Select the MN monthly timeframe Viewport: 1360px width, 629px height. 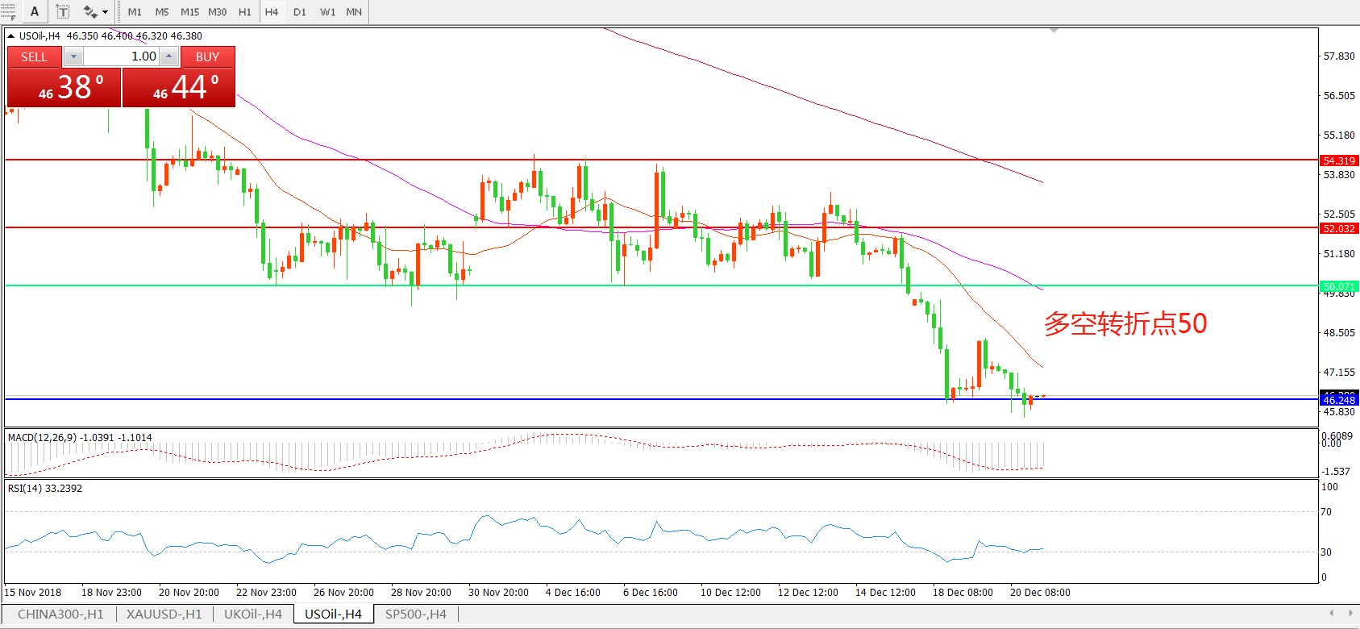coord(354,12)
